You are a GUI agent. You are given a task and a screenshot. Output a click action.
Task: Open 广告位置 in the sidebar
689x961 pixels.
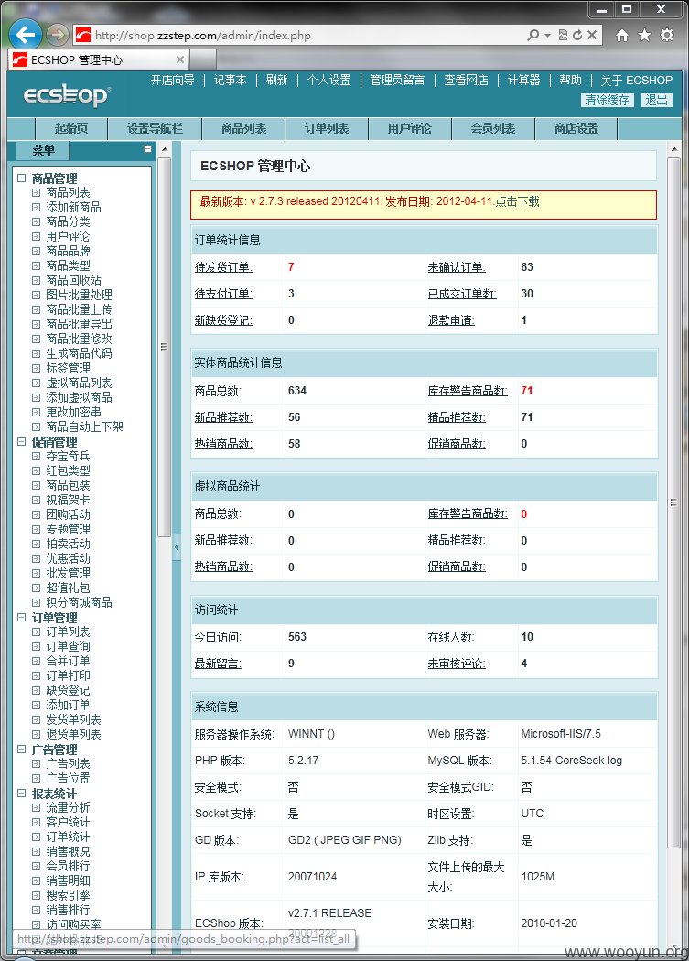click(x=68, y=778)
